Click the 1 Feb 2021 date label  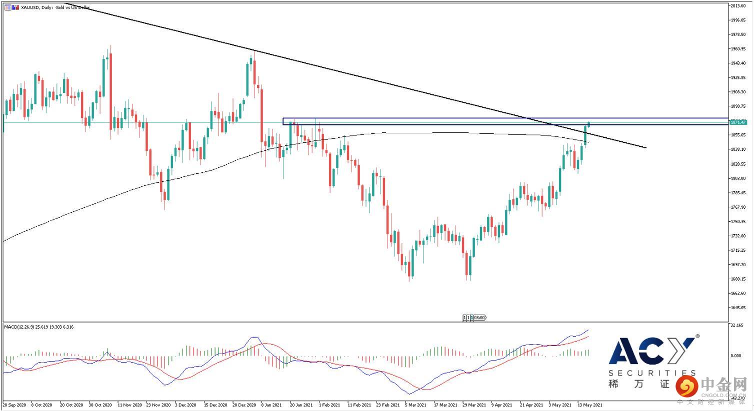330,405
